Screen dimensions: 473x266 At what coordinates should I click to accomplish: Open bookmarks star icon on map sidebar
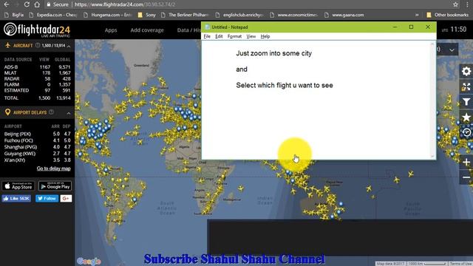(x=466, y=117)
